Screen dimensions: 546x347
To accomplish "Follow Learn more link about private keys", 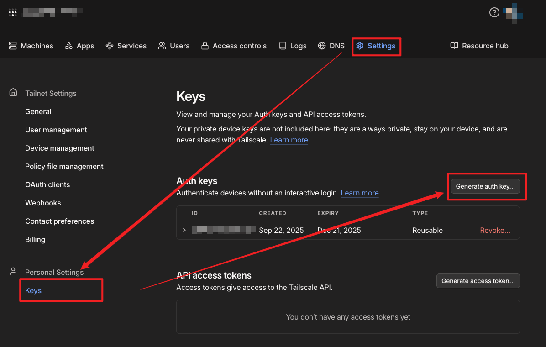I will [x=289, y=140].
